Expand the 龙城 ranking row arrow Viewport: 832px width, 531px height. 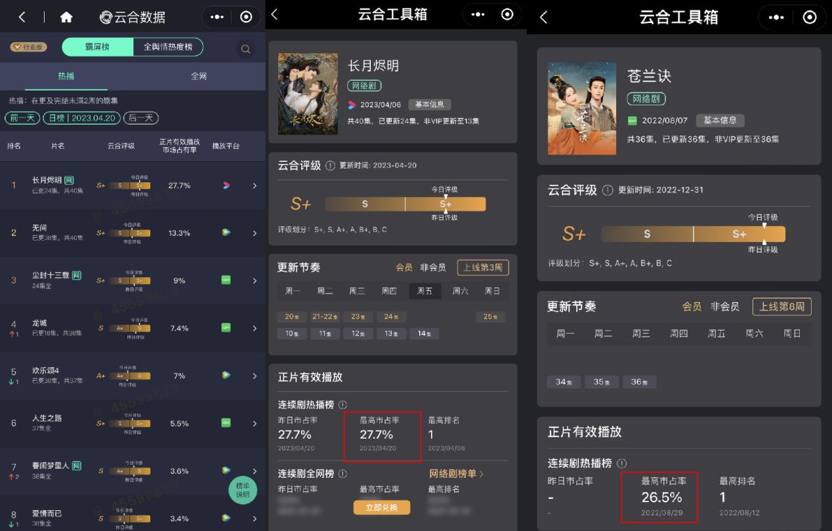click(255, 328)
